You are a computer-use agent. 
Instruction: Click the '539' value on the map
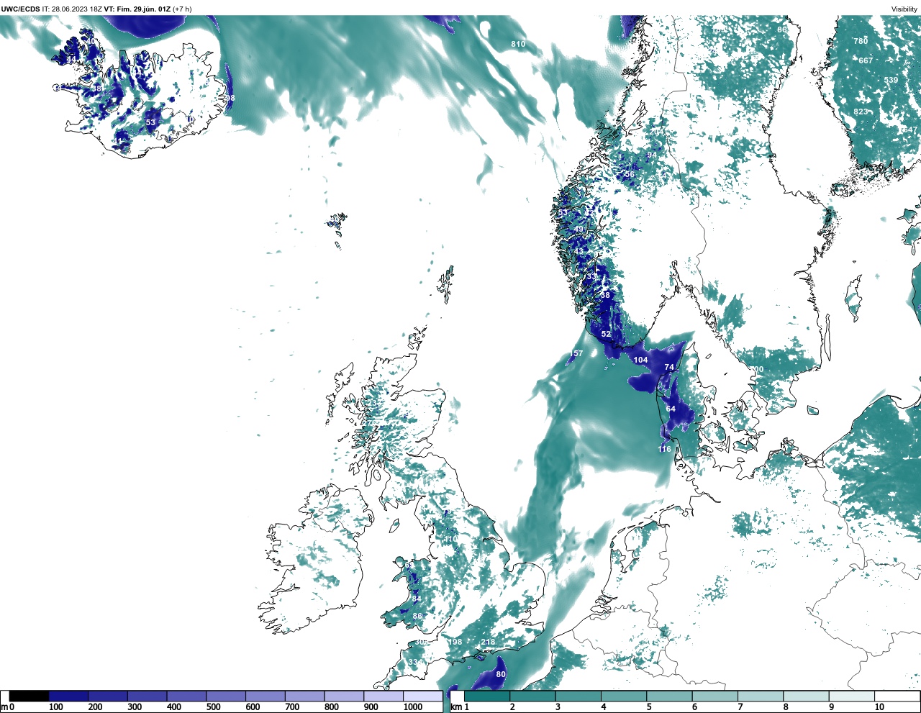pos(891,80)
